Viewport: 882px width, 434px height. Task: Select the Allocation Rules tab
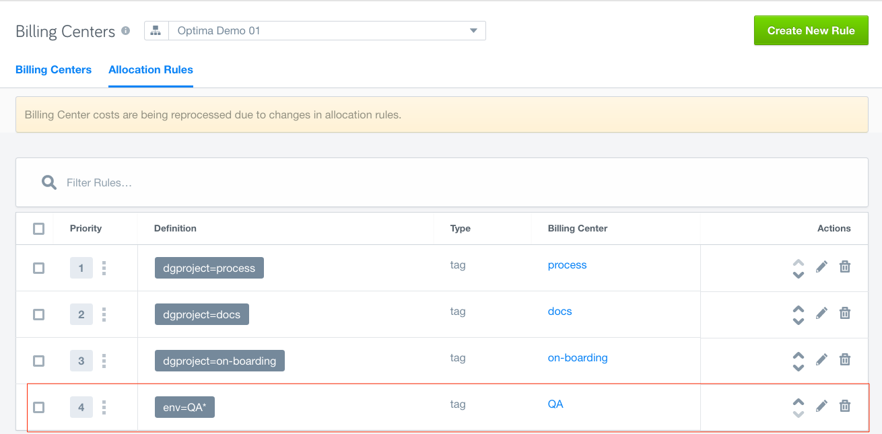[x=151, y=70]
